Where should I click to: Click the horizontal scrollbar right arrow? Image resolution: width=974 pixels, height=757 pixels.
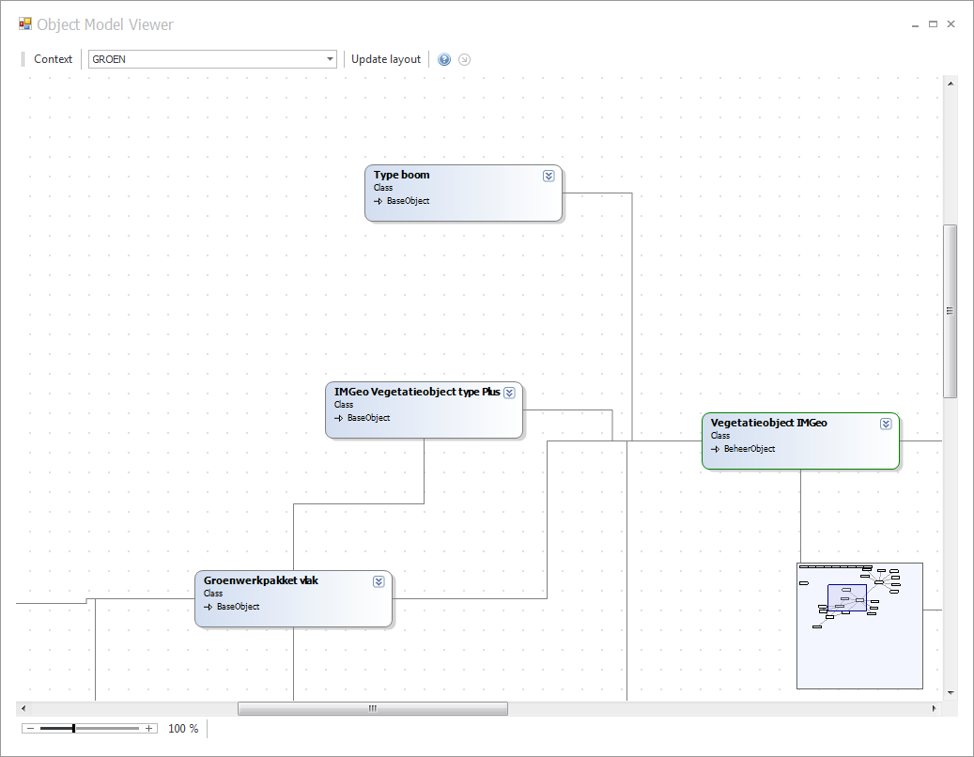[x=934, y=708]
